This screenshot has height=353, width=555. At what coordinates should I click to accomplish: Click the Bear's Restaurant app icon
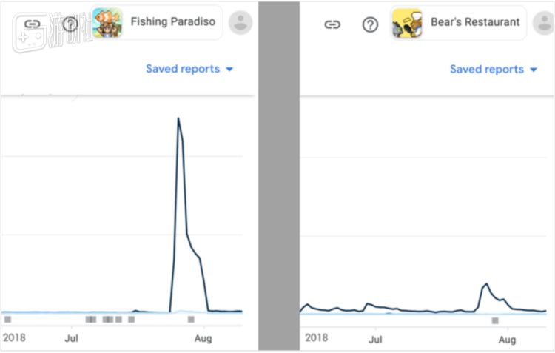406,23
